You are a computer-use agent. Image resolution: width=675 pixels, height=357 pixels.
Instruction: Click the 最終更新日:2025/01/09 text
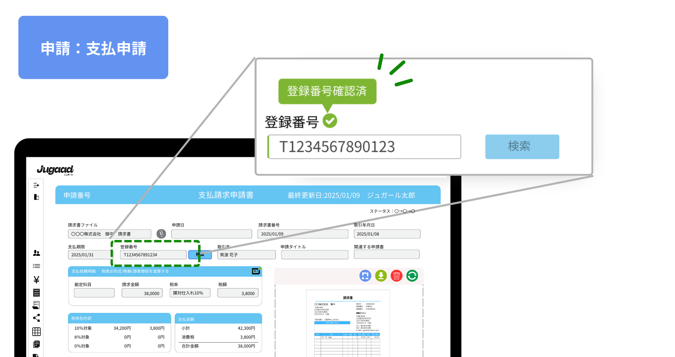324,195
